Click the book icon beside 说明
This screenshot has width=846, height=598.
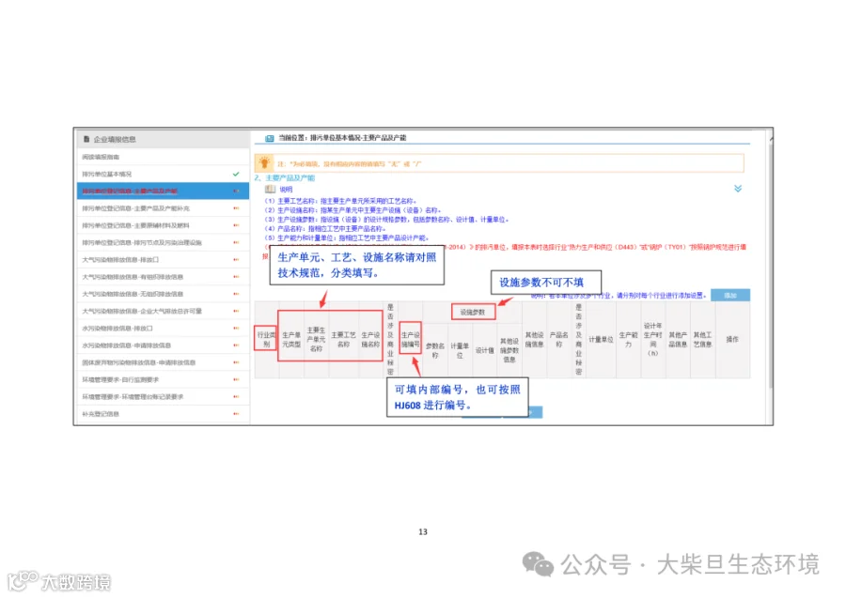(x=271, y=189)
